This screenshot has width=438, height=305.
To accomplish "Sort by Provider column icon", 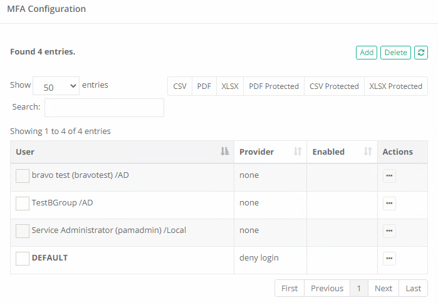I will [298, 152].
